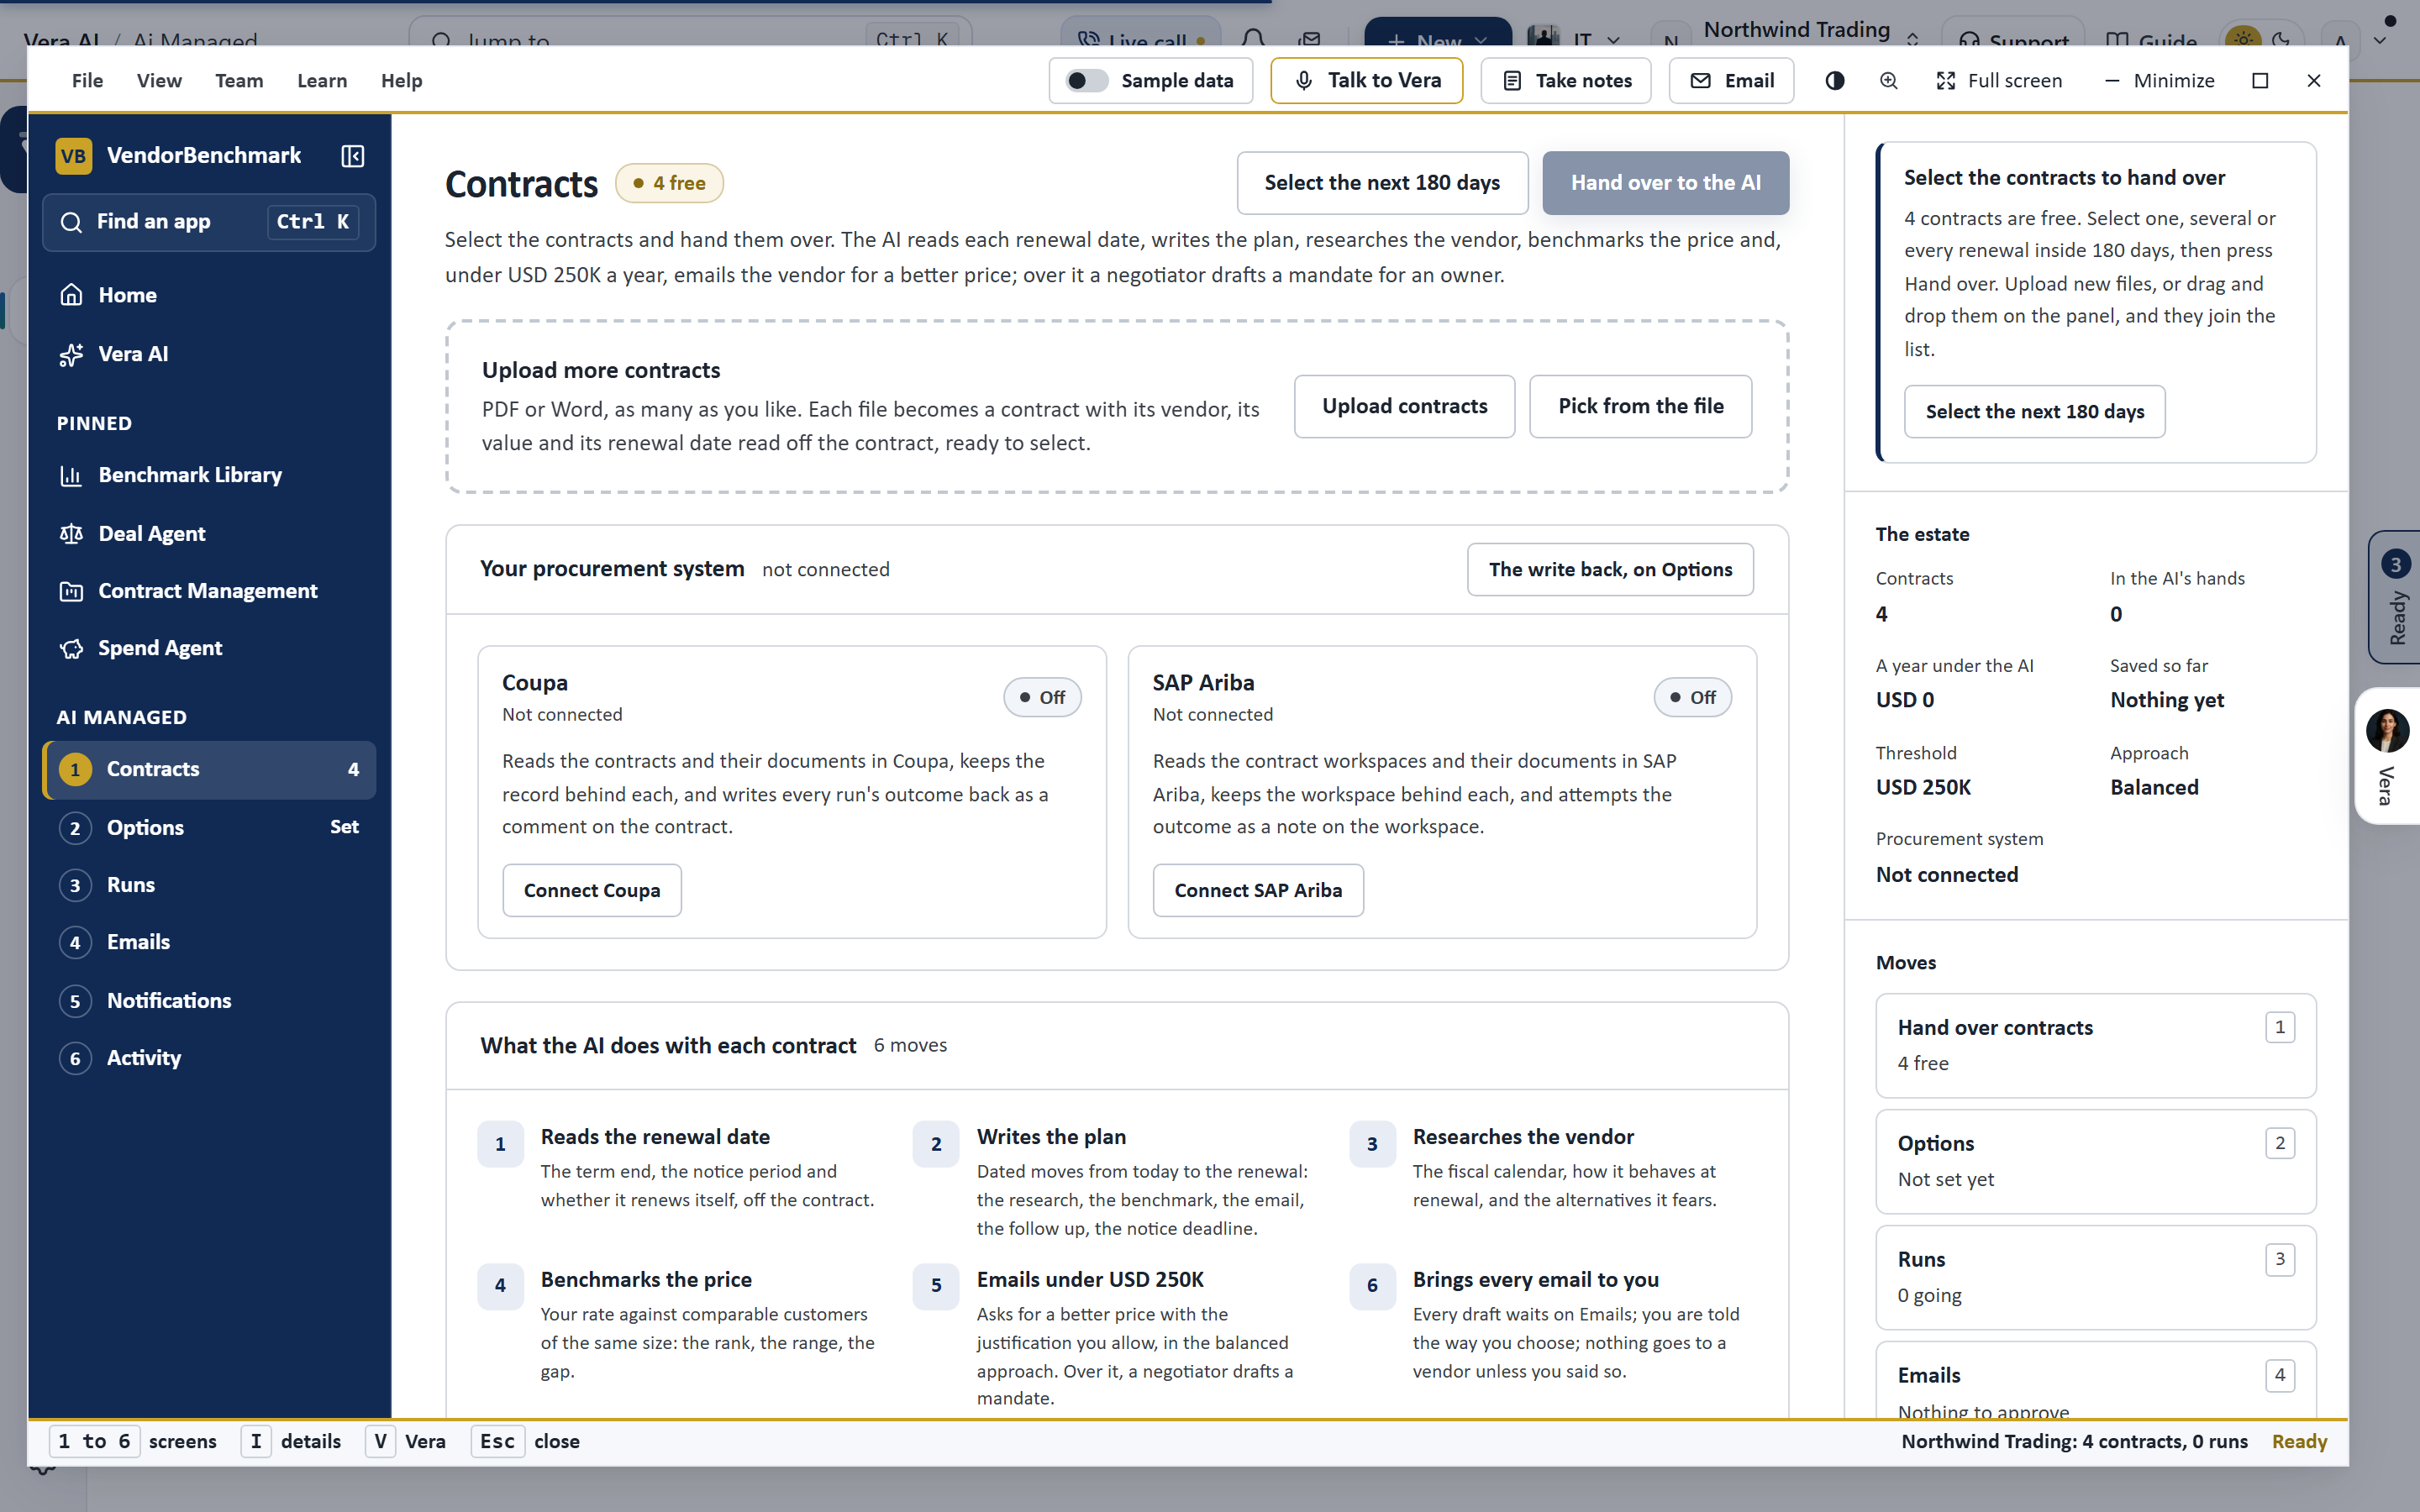The height and width of the screenshot is (1512, 2420).
Task: Open the Ready side tab with badge 3
Action: (x=2395, y=597)
